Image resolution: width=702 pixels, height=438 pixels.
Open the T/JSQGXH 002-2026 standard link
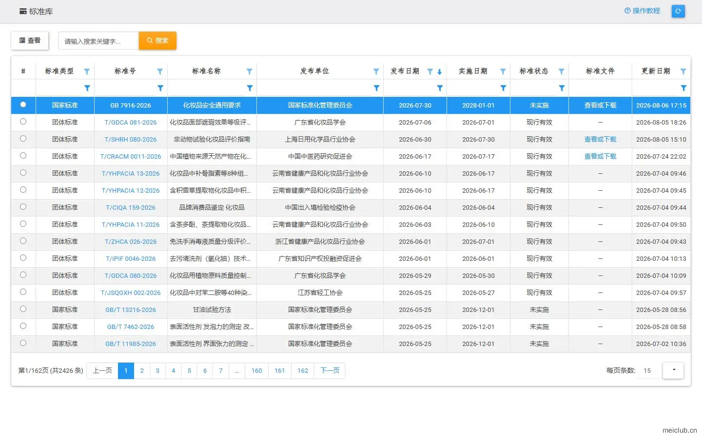tap(131, 293)
